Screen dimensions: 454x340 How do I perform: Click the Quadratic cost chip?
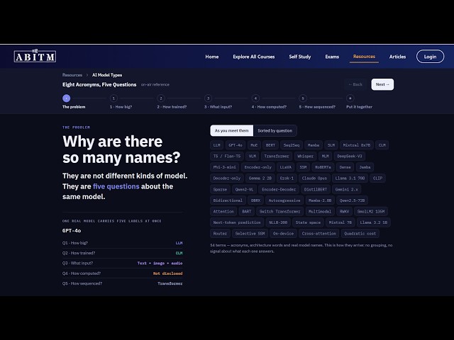click(x=360, y=233)
